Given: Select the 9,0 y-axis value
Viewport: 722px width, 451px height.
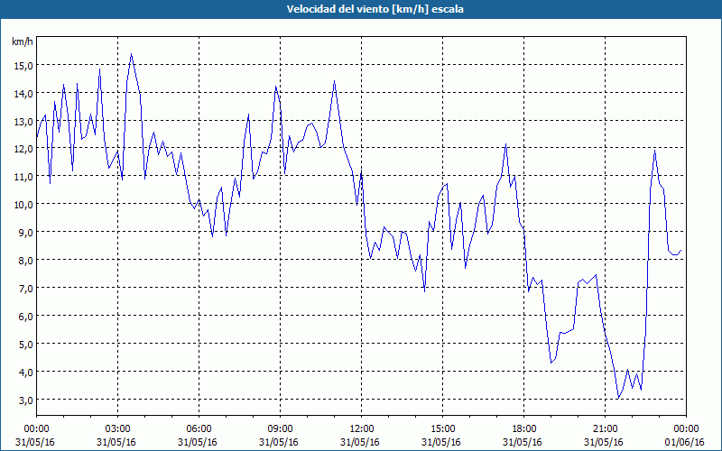Looking at the screenshot, I should tap(25, 233).
